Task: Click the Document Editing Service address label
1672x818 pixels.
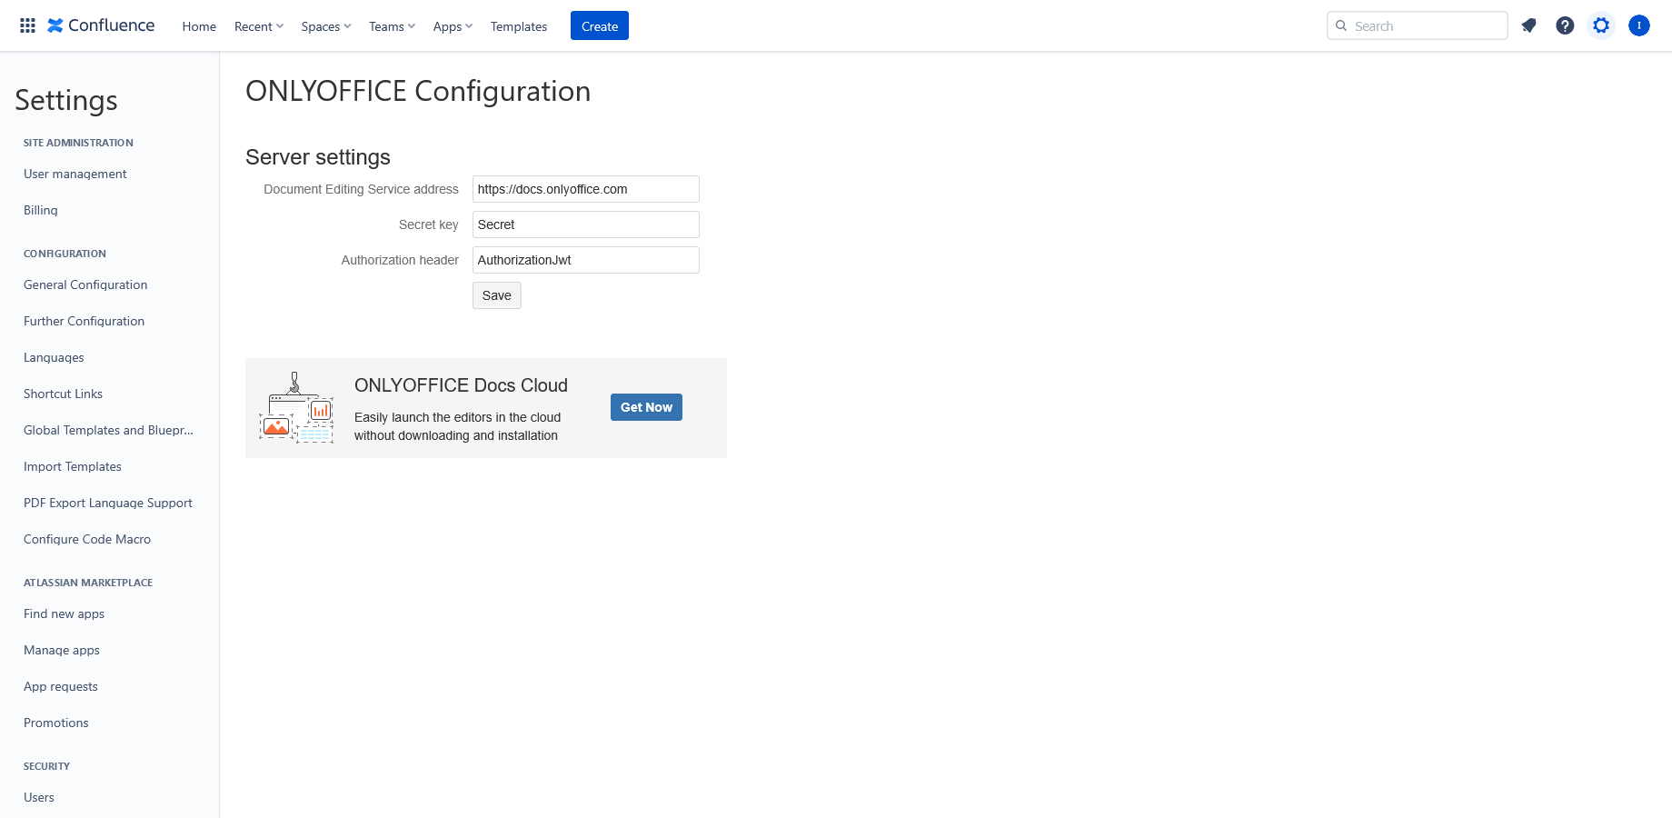Action: (361, 189)
